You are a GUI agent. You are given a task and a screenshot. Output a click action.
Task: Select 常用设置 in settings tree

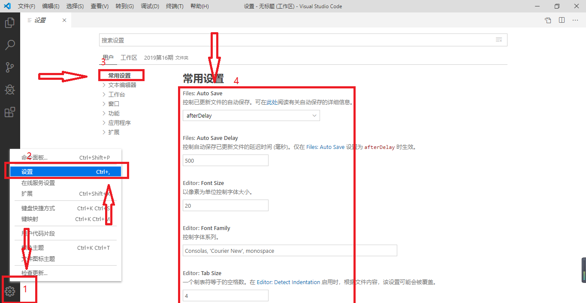[119, 76]
